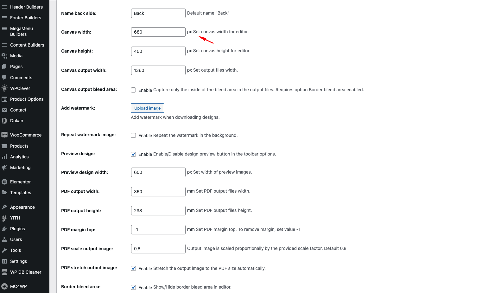This screenshot has height=293, width=495.
Task: Click the Comments bubble icon
Action: [4, 78]
